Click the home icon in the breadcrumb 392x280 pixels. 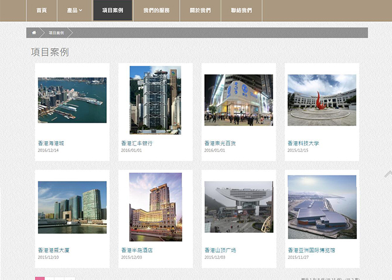(34, 33)
